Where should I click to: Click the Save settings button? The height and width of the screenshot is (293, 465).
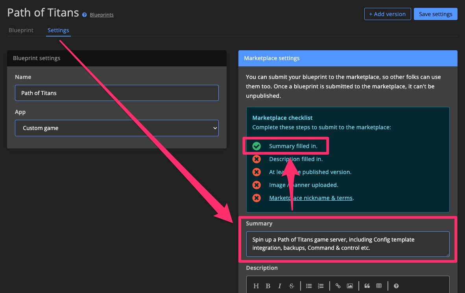tap(435, 14)
